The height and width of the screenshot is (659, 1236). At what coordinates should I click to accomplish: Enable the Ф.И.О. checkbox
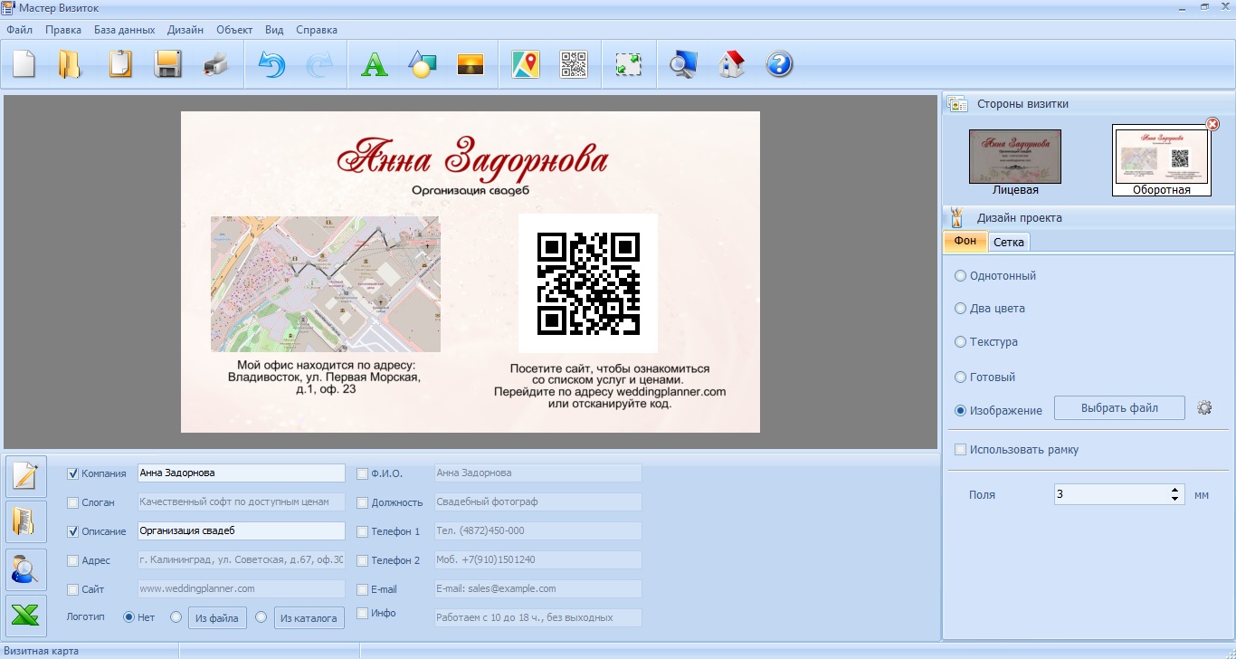click(362, 473)
